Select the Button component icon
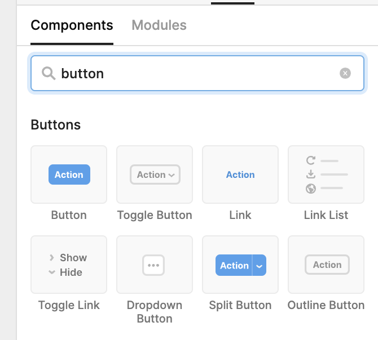The height and width of the screenshot is (340, 378). (x=69, y=175)
